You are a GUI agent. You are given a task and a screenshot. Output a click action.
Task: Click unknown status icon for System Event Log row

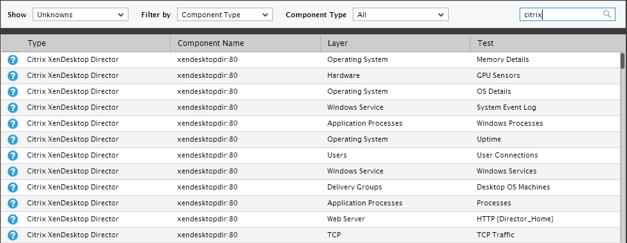pyautogui.click(x=13, y=108)
